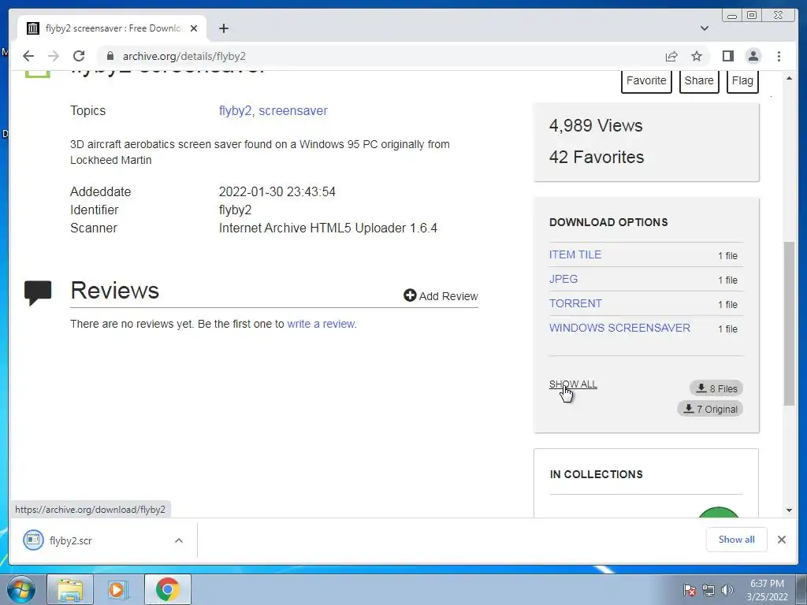Open the volume tray icon
Screen dimensions: 807x605
click(x=727, y=590)
